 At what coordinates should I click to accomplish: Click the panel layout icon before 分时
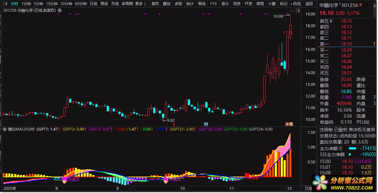coord(5,3)
